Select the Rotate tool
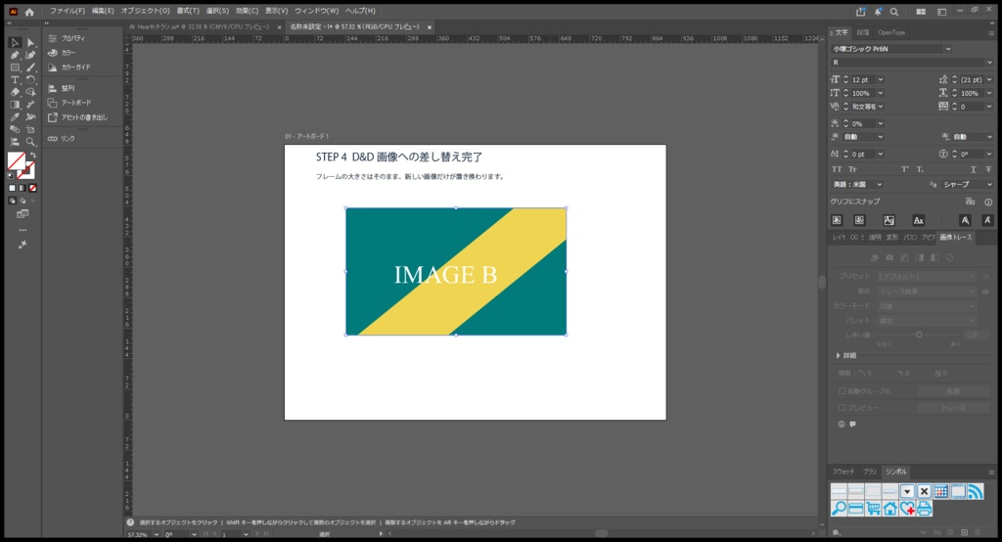 [30, 80]
